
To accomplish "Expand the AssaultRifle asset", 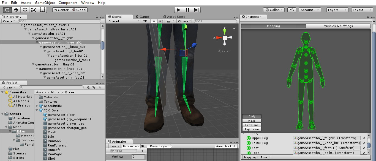I will click(x=37, y=106).
